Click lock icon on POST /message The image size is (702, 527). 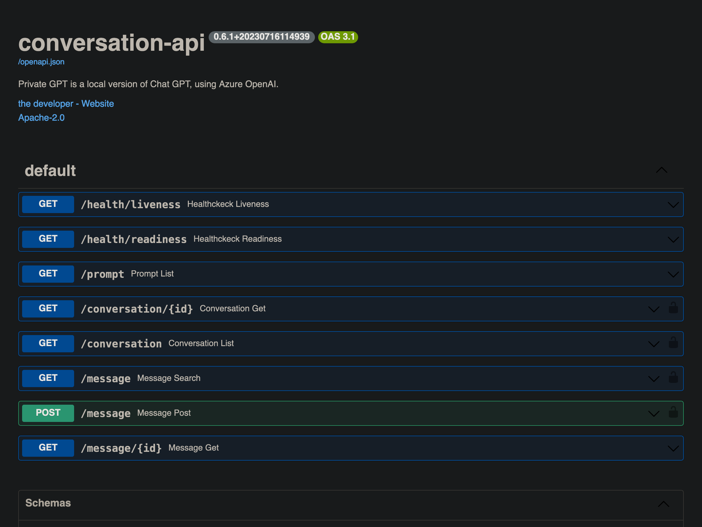[x=673, y=412]
